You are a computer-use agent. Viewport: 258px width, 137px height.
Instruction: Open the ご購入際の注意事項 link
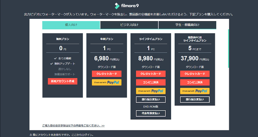click(x=73, y=126)
